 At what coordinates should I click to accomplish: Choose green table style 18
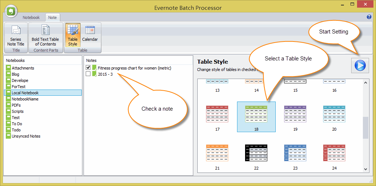256,117
